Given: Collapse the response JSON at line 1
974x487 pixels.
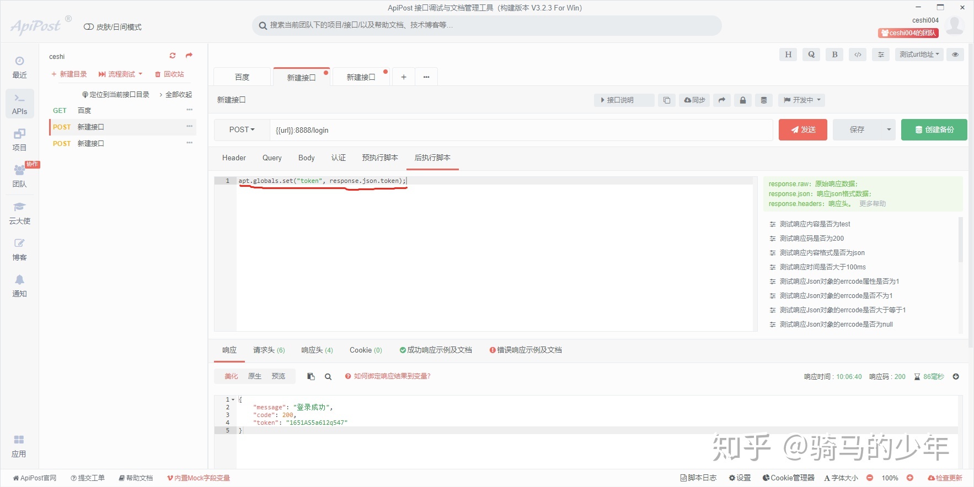Looking at the screenshot, I should pyautogui.click(x=233, y=399).
